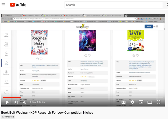Mute the video with the speaker icon
Image resolution: width=168 pixels, height=119 pixels.
(24, 102)
